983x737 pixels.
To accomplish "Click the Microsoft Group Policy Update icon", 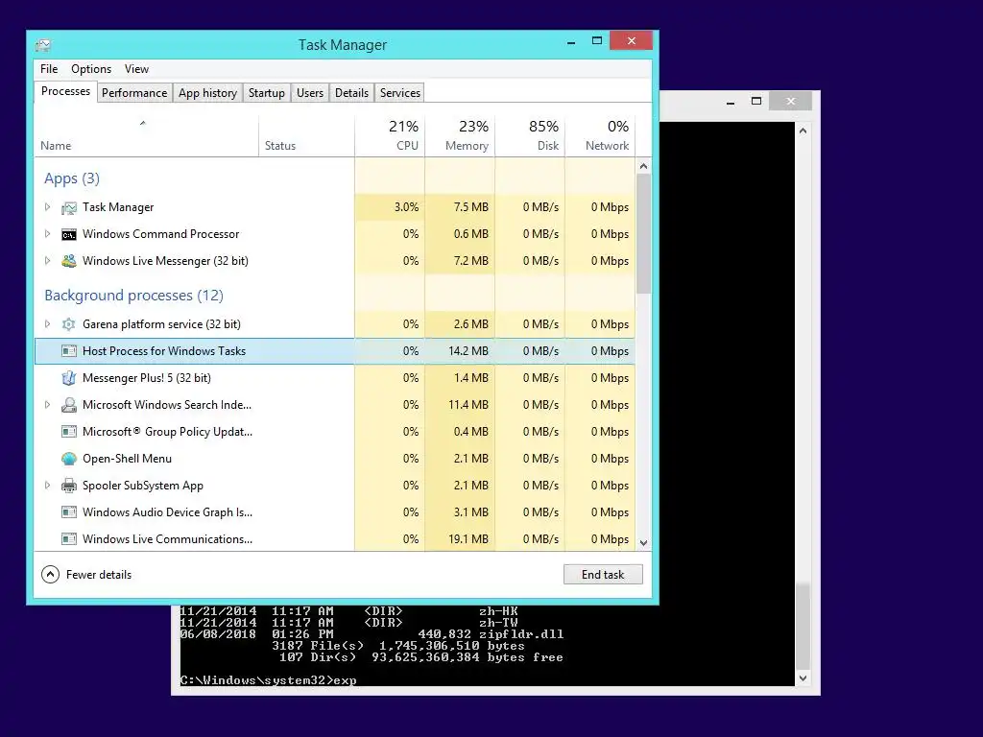I will coord(69,432).
